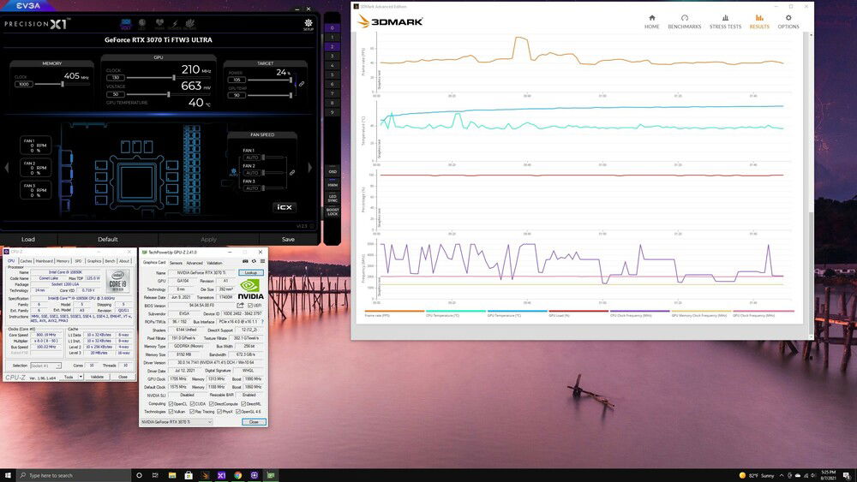
Task: Toggle the OpenCL checkbox in GPU-Z
Action: coord(170,403)
